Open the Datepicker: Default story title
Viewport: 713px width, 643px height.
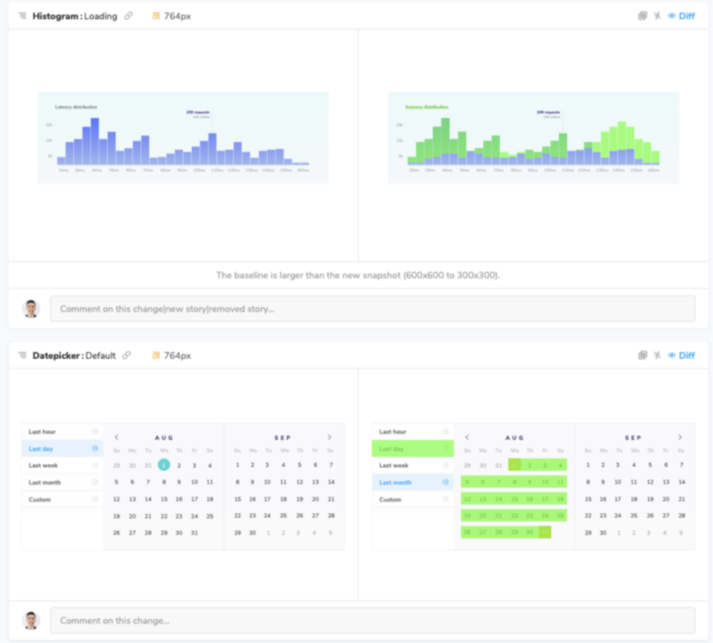click(74, 355)
